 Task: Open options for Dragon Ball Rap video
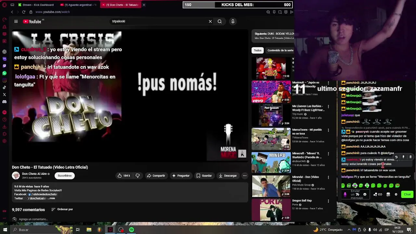click(328, 201)
